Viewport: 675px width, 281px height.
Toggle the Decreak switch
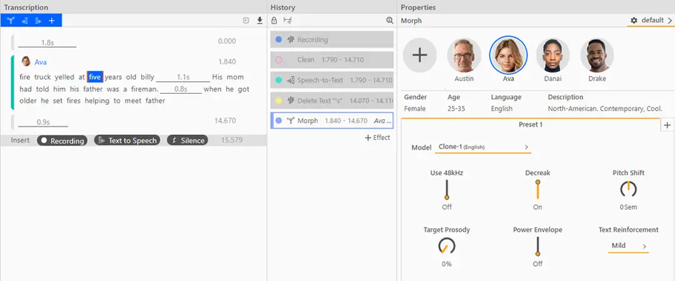[537, 189]
